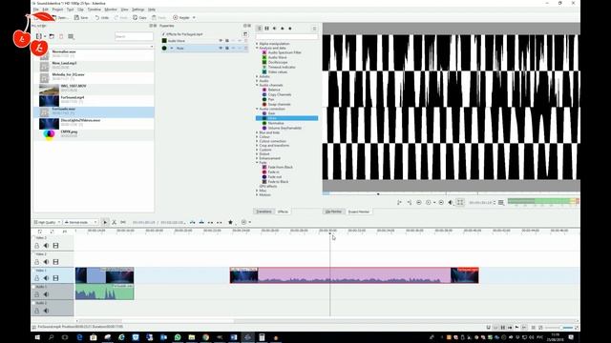Screen dimensions: 611x343
Task: Mute the Audio 1 track
Action: (46, 294)
